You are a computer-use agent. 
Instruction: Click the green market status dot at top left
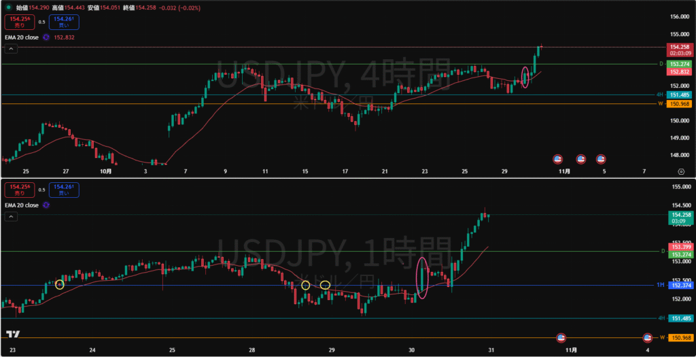(x=9, y=7)
